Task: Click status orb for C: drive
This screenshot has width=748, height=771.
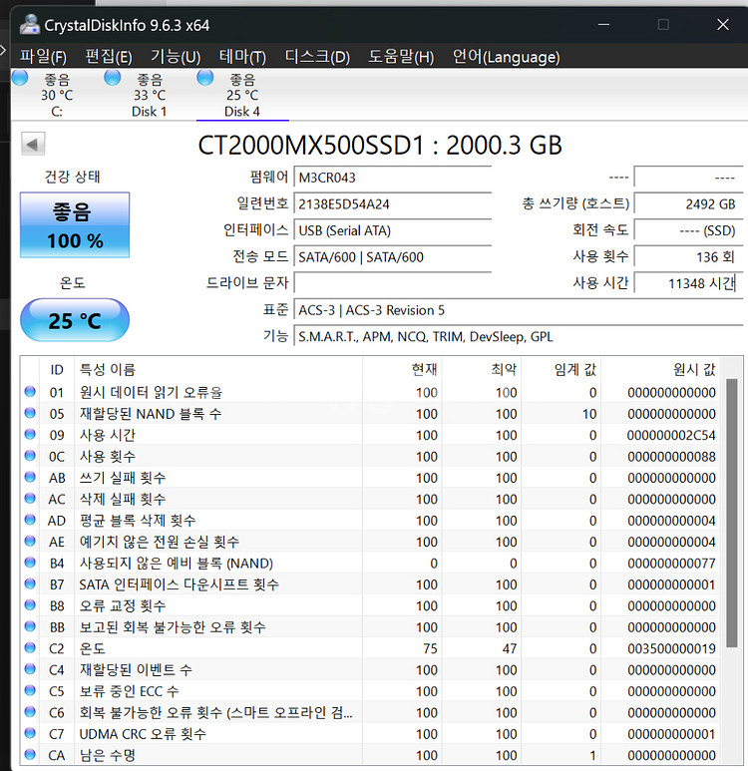Action: click(x=20, y=79)
